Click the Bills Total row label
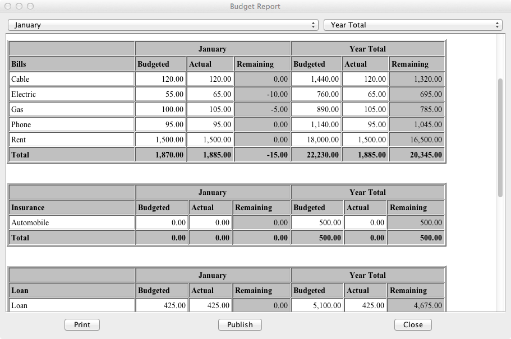 [x=72, y=155]
